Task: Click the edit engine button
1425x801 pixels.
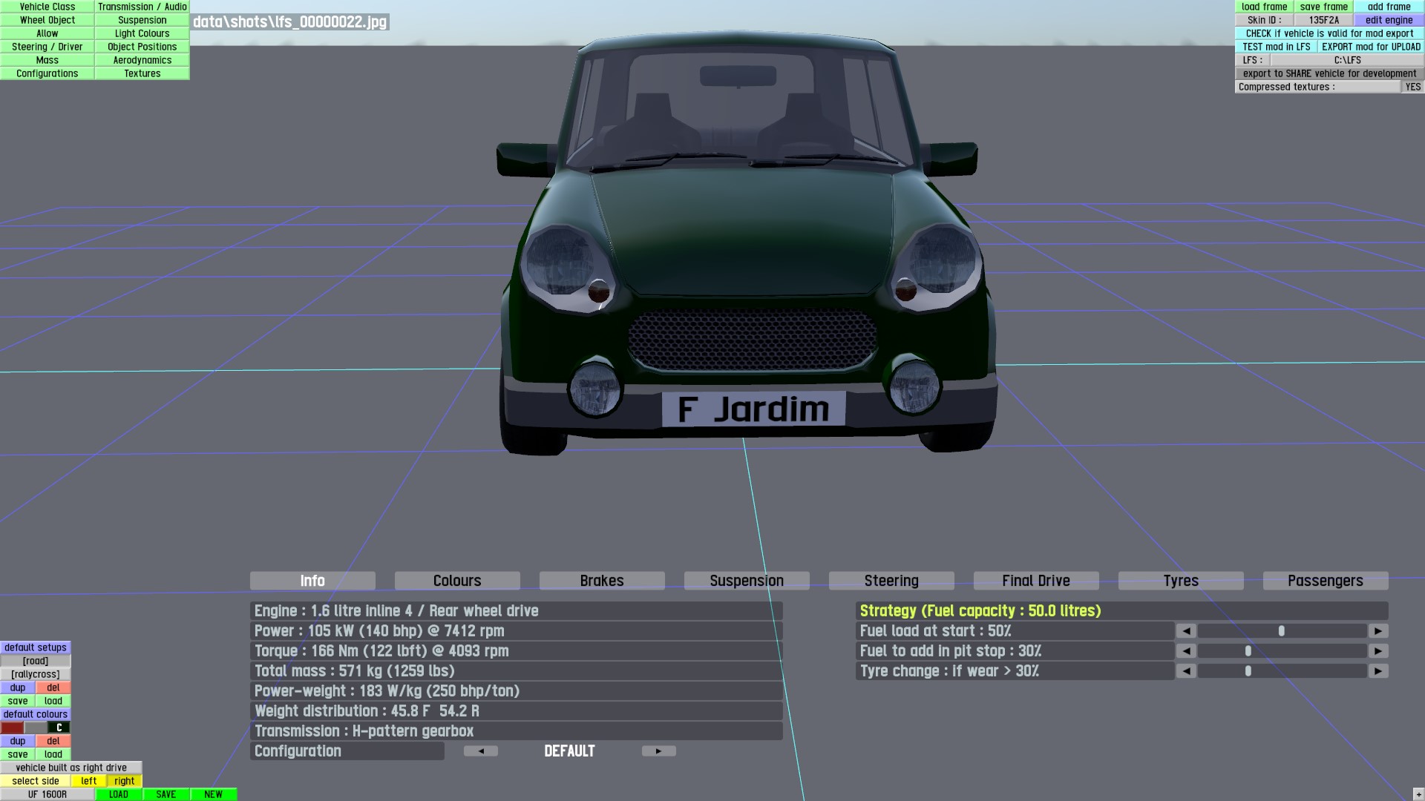Action: click(1389, 20)
